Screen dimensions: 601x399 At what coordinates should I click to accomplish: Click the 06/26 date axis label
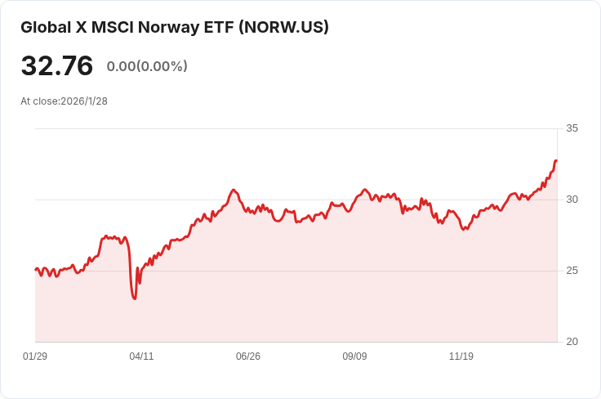click(x=248, y=356)
